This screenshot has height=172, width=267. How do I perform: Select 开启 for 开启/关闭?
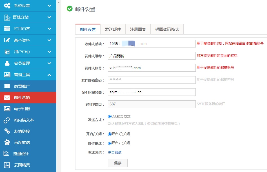[x=110, y=134]
